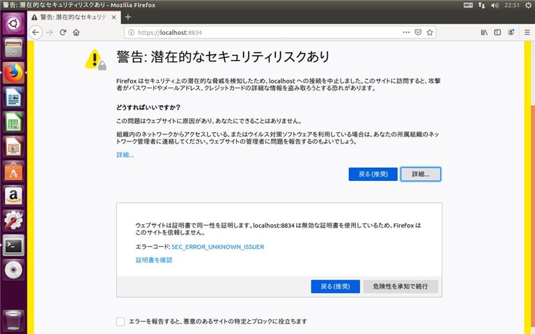Open the Firefox account icon

point(511,33)
